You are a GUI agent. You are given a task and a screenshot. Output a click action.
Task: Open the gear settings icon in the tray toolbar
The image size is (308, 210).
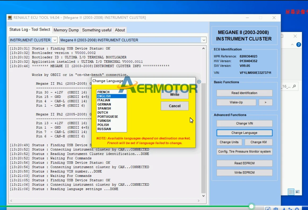(297, 209)
